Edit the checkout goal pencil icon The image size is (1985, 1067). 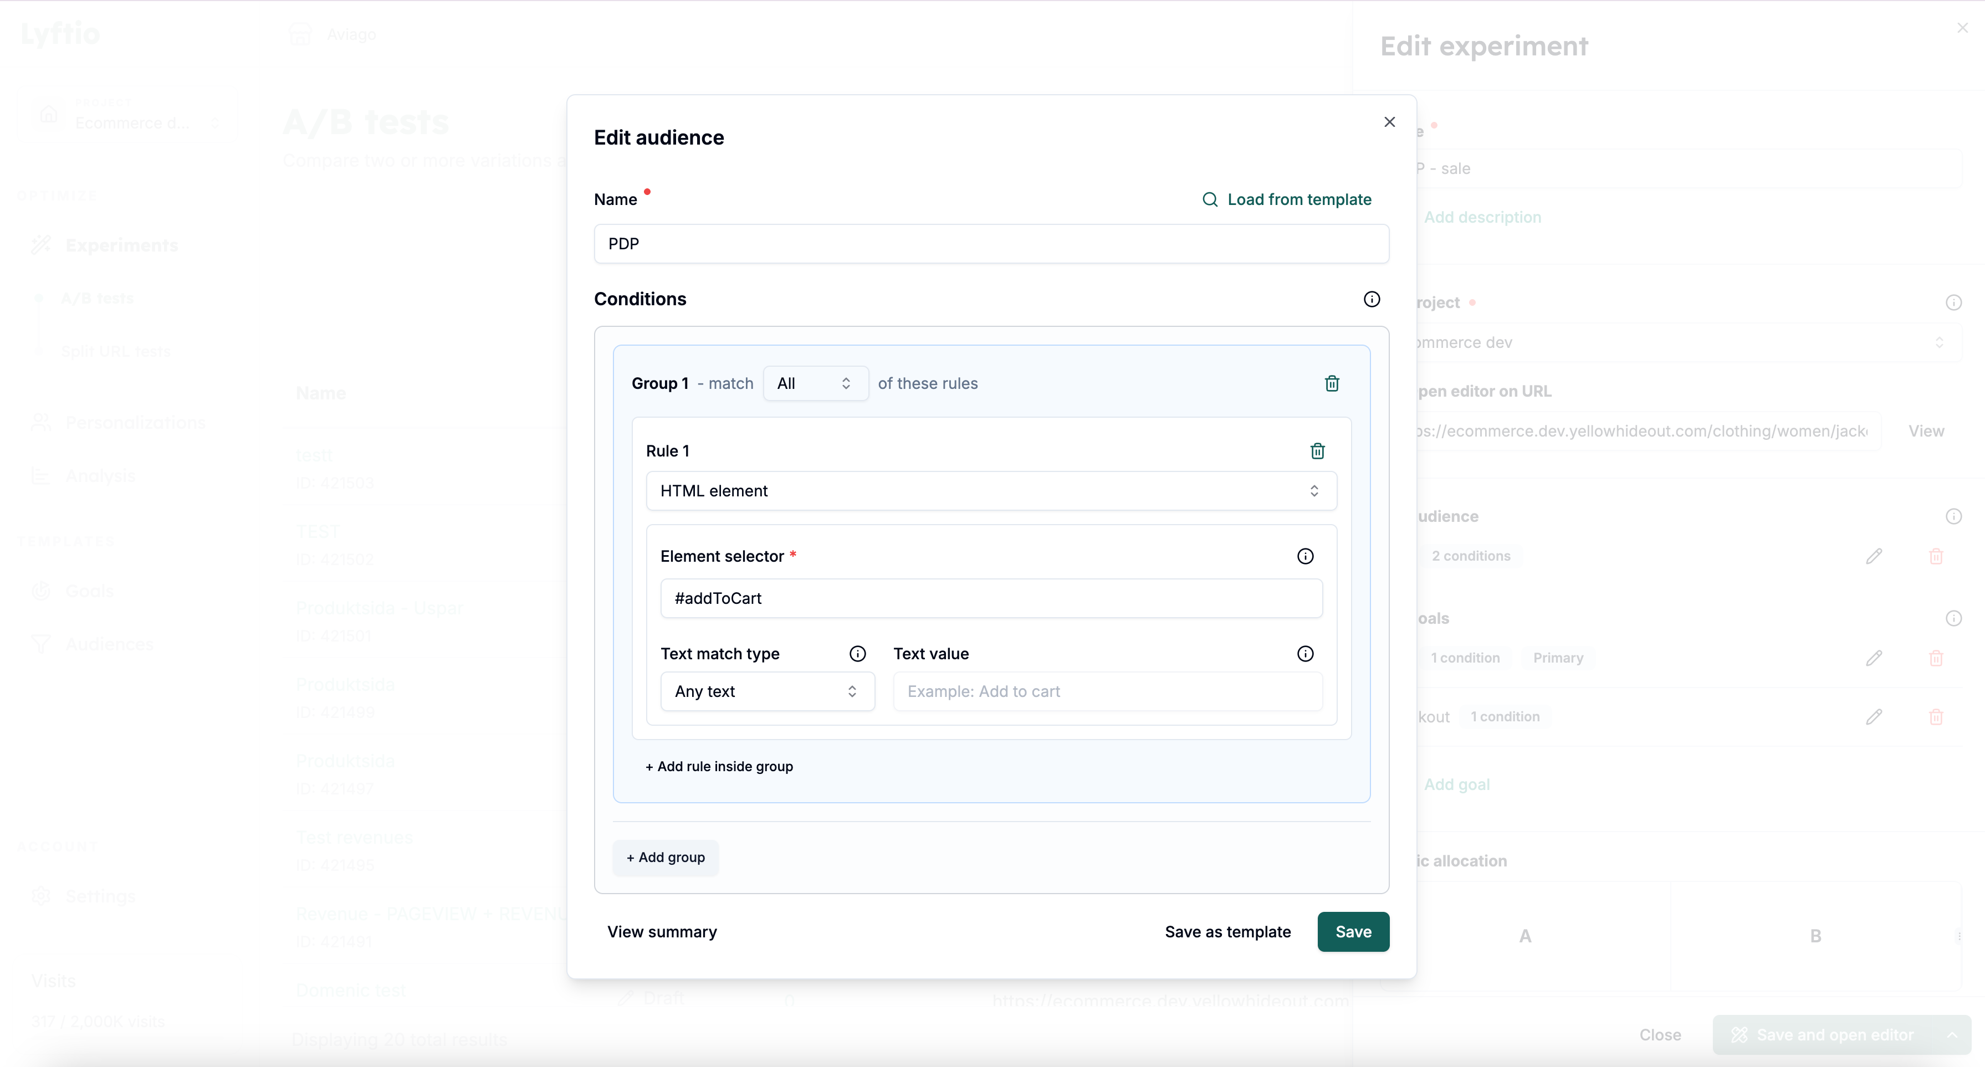point(1874,717)
